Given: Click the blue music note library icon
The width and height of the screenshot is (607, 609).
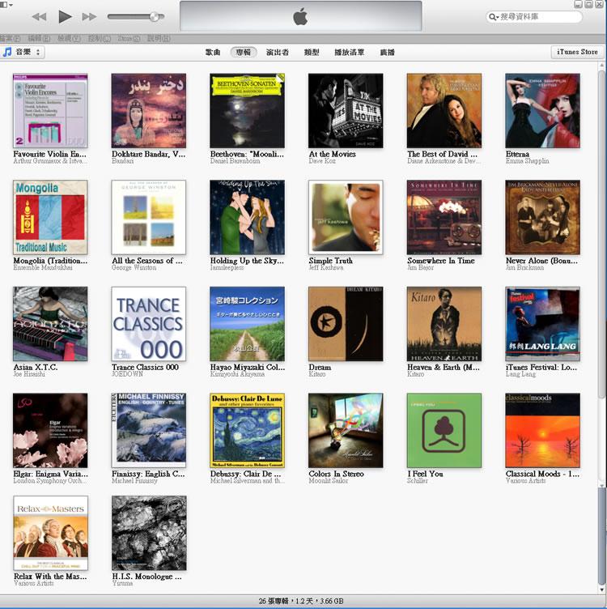Looking at the screenshot, I should 7,52.
